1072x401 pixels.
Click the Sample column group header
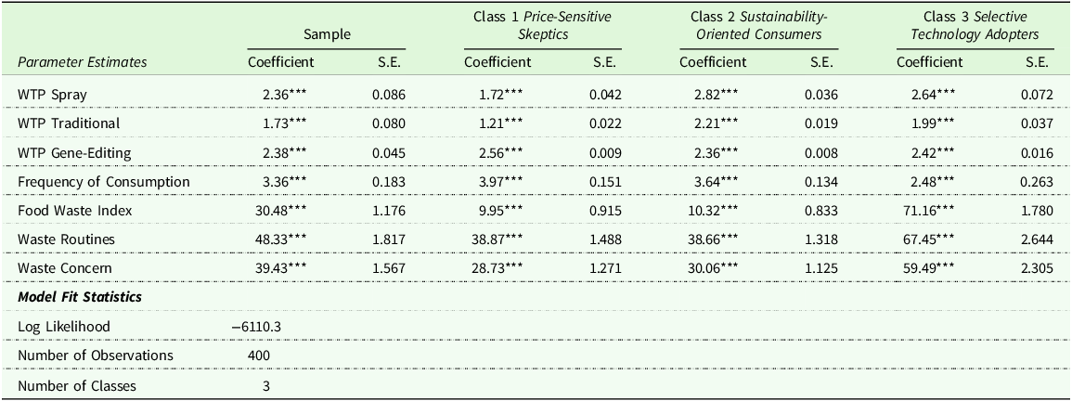pyautogui.click(x=327, y=34)
